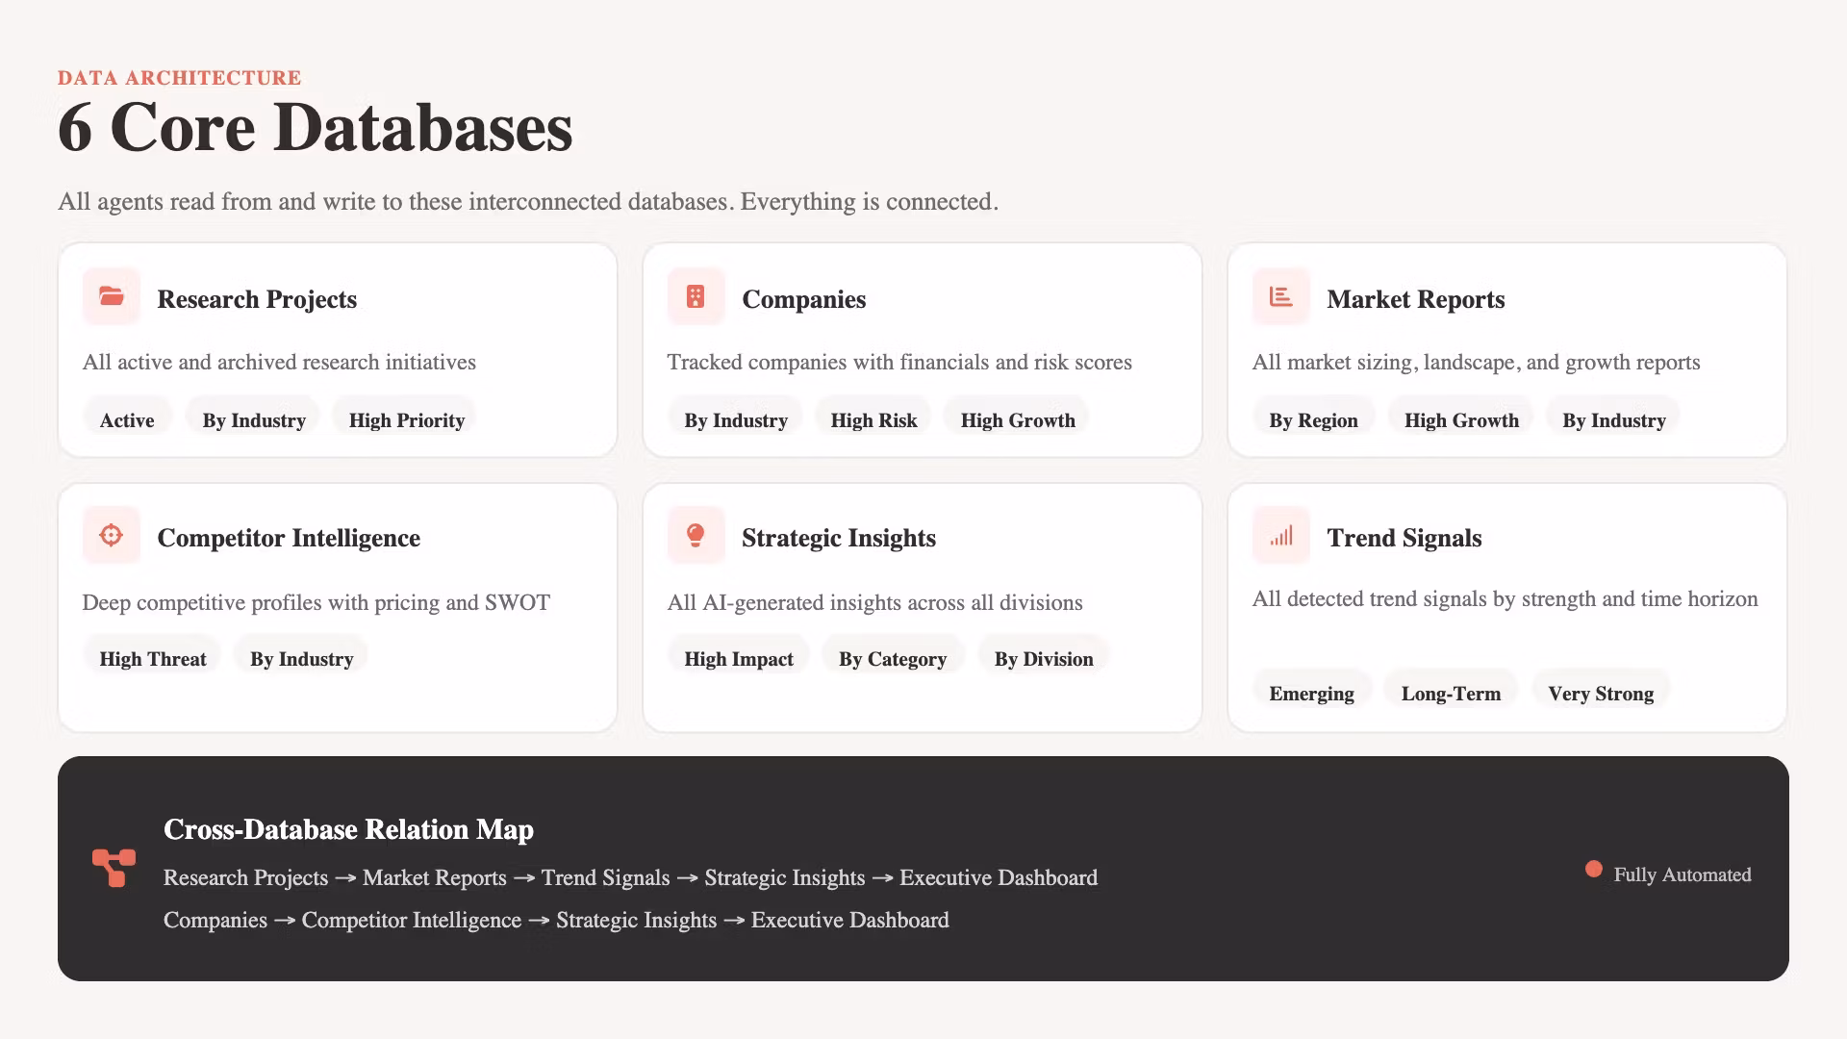Click the Cross-Database Relation Map heading
This screenshot has width=1847, height=1039.
(348, 829)
